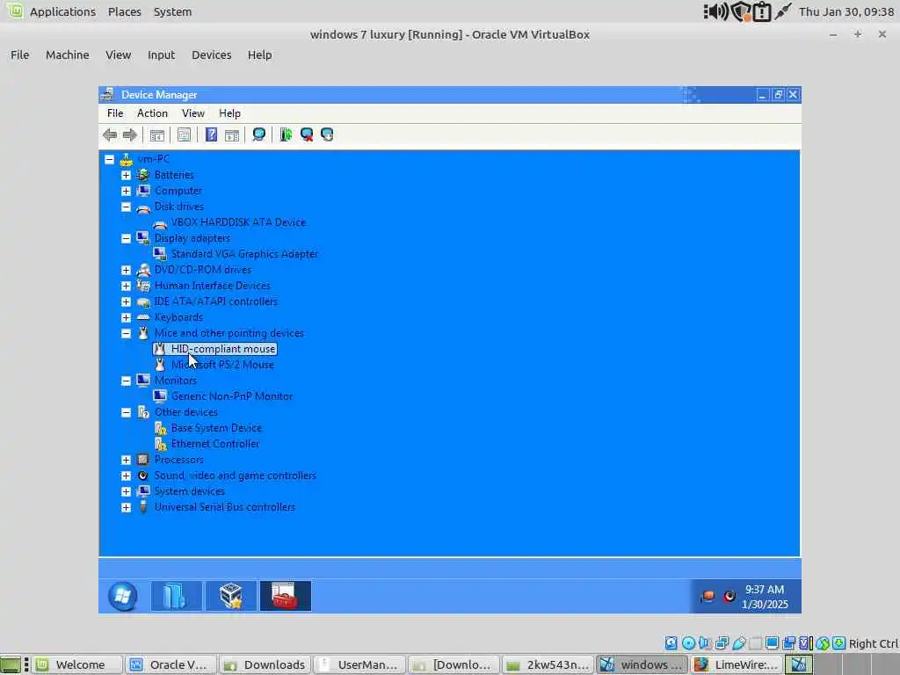
Task: Click the blue Help question mark icon
Action: coord(211,134)
